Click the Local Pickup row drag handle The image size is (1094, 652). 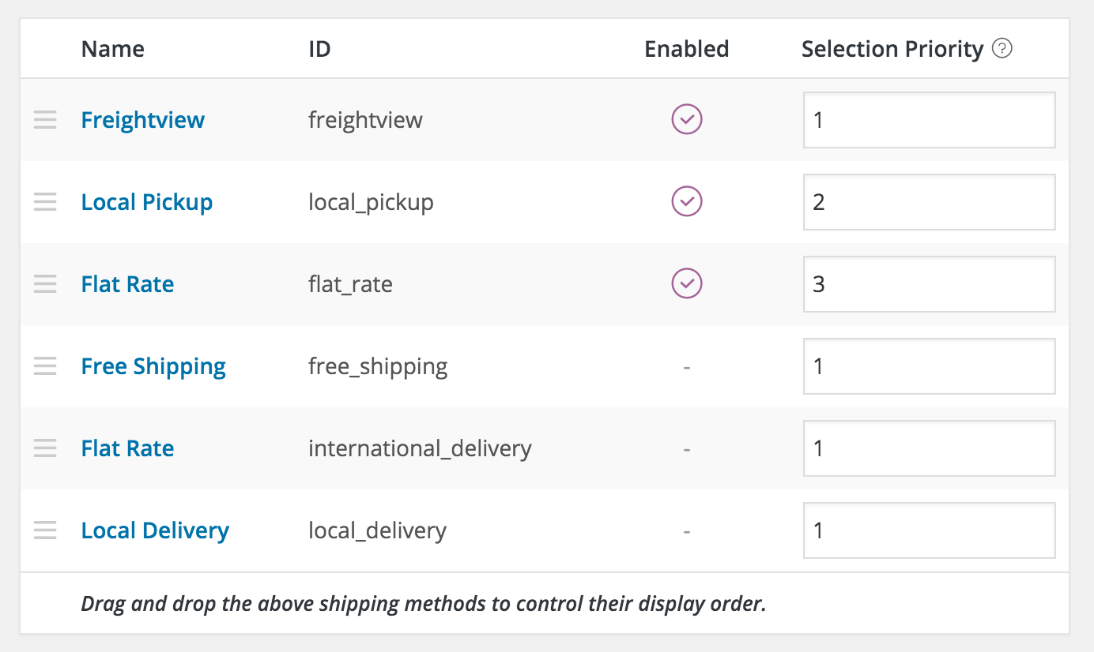pyautogui.click(x=45, y=202)
